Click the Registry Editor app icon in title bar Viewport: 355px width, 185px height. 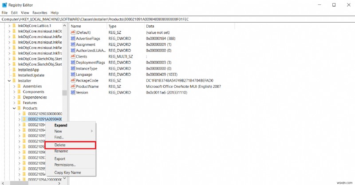[x=4, y=5]
